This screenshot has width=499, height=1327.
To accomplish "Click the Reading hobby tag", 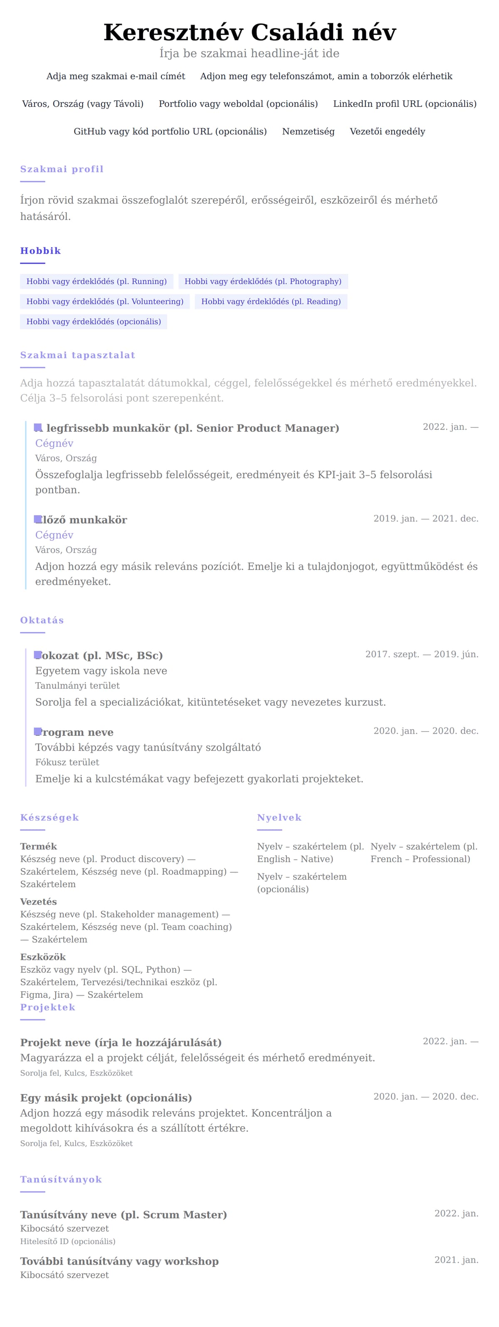I will tap(271, 301).
